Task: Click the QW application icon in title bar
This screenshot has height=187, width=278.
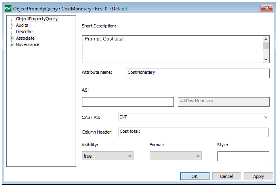Action: click(x=8, y=9)
